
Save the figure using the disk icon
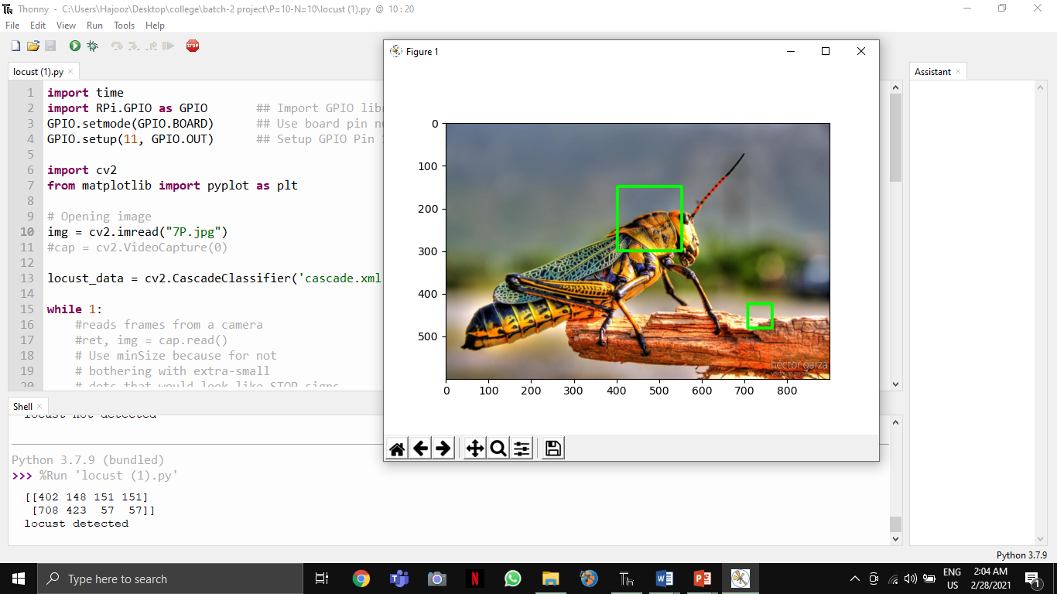click(552, 447)
